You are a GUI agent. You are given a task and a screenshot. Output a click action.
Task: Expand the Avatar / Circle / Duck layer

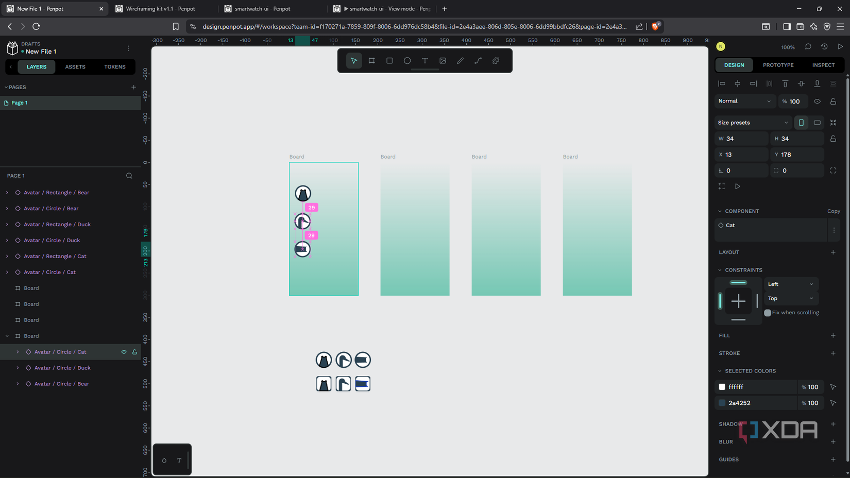[18, 368]
